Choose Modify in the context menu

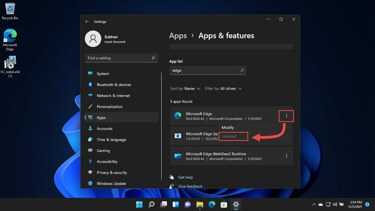pos(228,127)
